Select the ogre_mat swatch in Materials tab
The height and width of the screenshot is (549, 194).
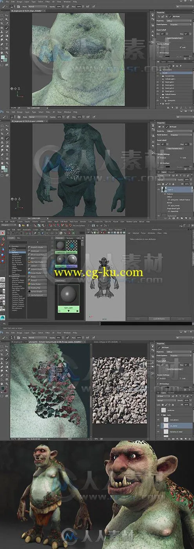click(60, 260)
